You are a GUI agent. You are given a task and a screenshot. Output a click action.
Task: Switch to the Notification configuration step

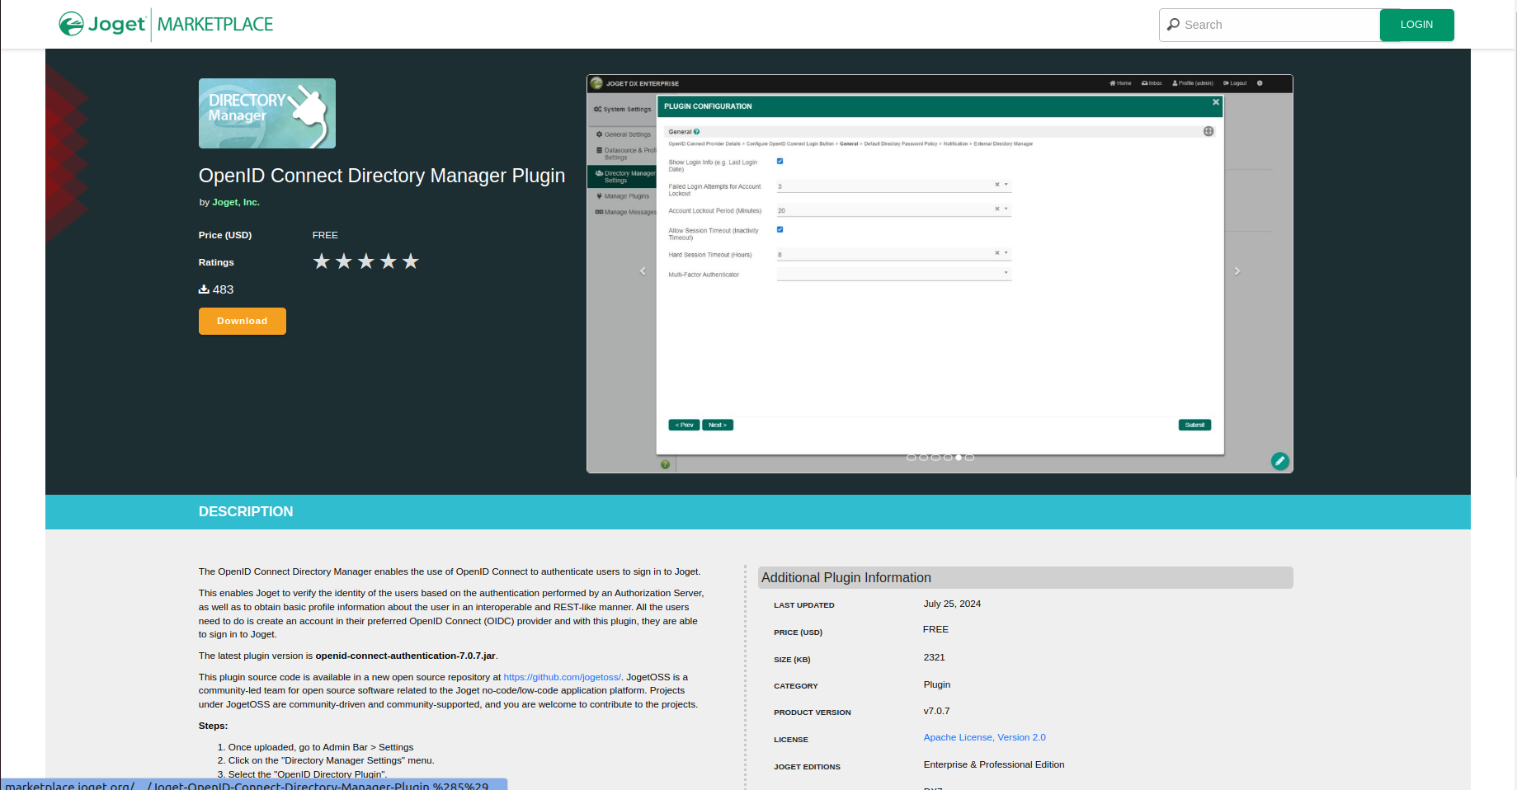click(x=955, y=143)
